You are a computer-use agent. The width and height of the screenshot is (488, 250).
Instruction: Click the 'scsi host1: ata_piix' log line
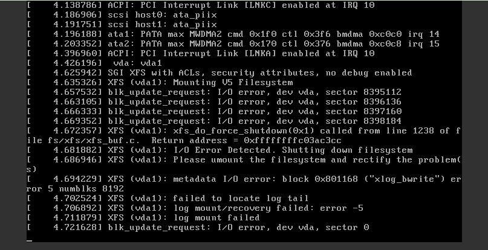coord(122,25)
